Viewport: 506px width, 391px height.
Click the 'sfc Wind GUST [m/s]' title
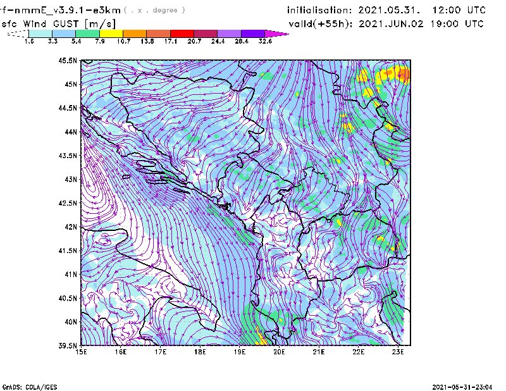(58, 24)
